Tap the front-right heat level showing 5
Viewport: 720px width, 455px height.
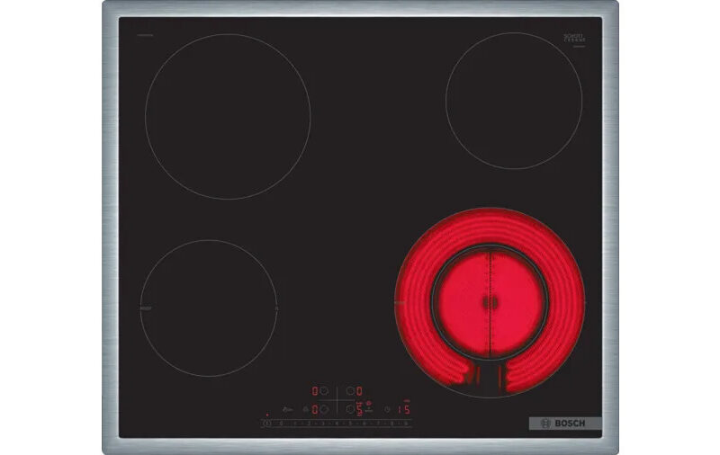[359, 409]
